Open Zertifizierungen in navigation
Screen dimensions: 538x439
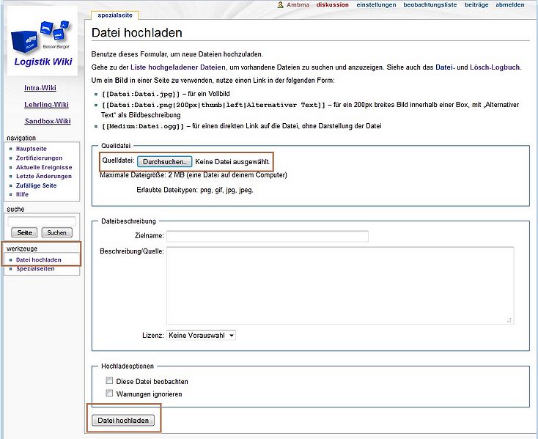coord(39,158)
